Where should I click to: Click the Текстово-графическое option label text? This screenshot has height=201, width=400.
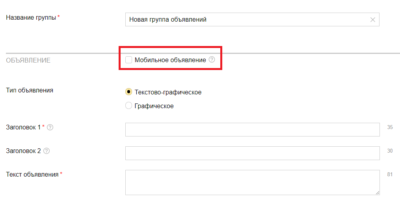[x=168, y=92]
